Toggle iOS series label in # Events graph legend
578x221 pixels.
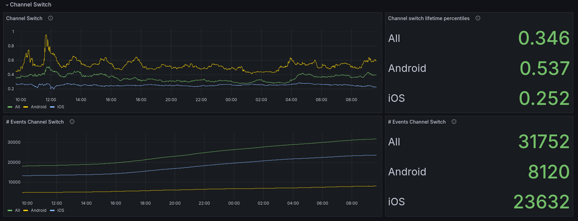61,210
